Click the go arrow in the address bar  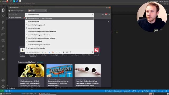[92, 15]
